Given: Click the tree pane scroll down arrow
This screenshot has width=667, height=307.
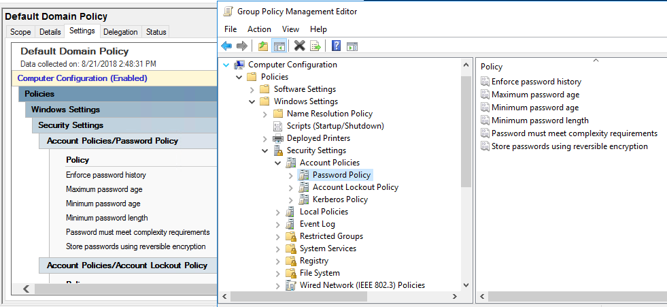Looking at the screenshot, I should (466, 285).
